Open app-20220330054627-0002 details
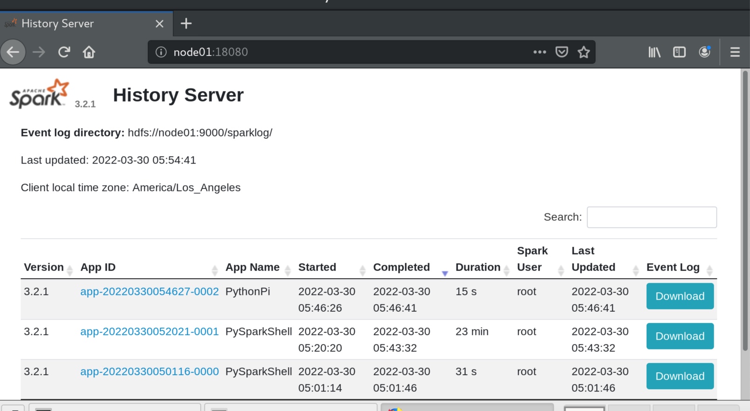Viewport: 750px width, 411px height. [150, 291]
